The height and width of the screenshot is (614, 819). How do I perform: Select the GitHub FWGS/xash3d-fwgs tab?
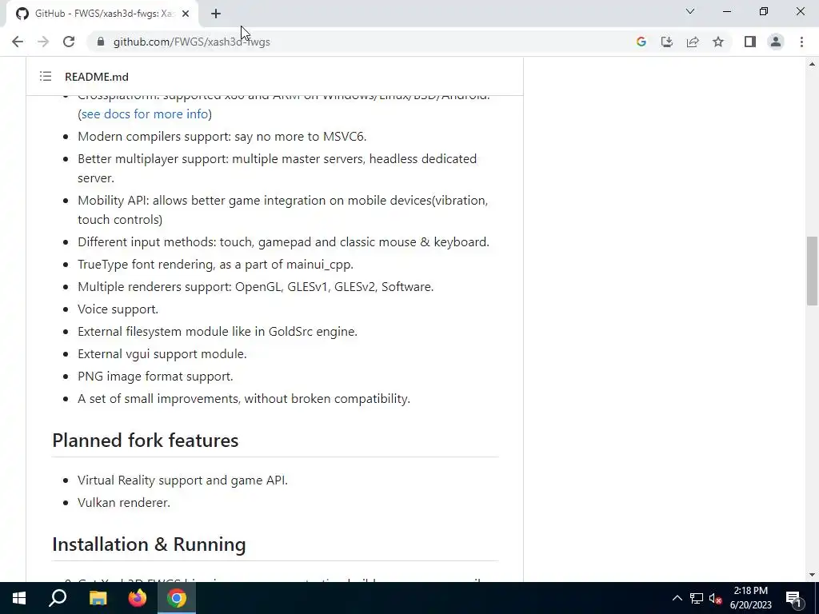point(103,14)
